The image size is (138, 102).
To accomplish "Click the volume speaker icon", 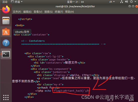I will coord(126,1).
